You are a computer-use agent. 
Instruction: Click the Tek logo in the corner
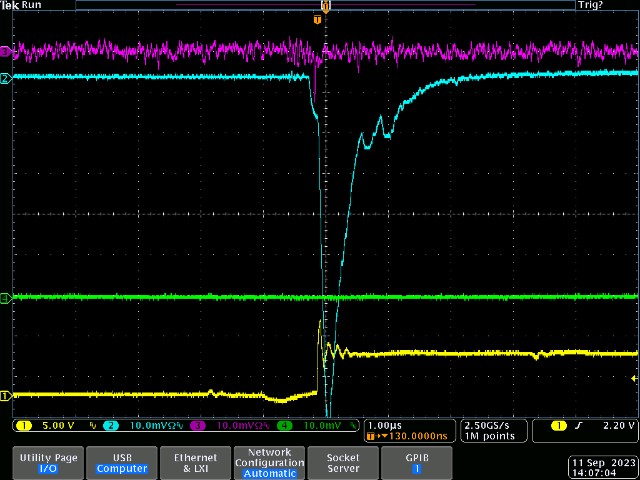pos(10,5)
